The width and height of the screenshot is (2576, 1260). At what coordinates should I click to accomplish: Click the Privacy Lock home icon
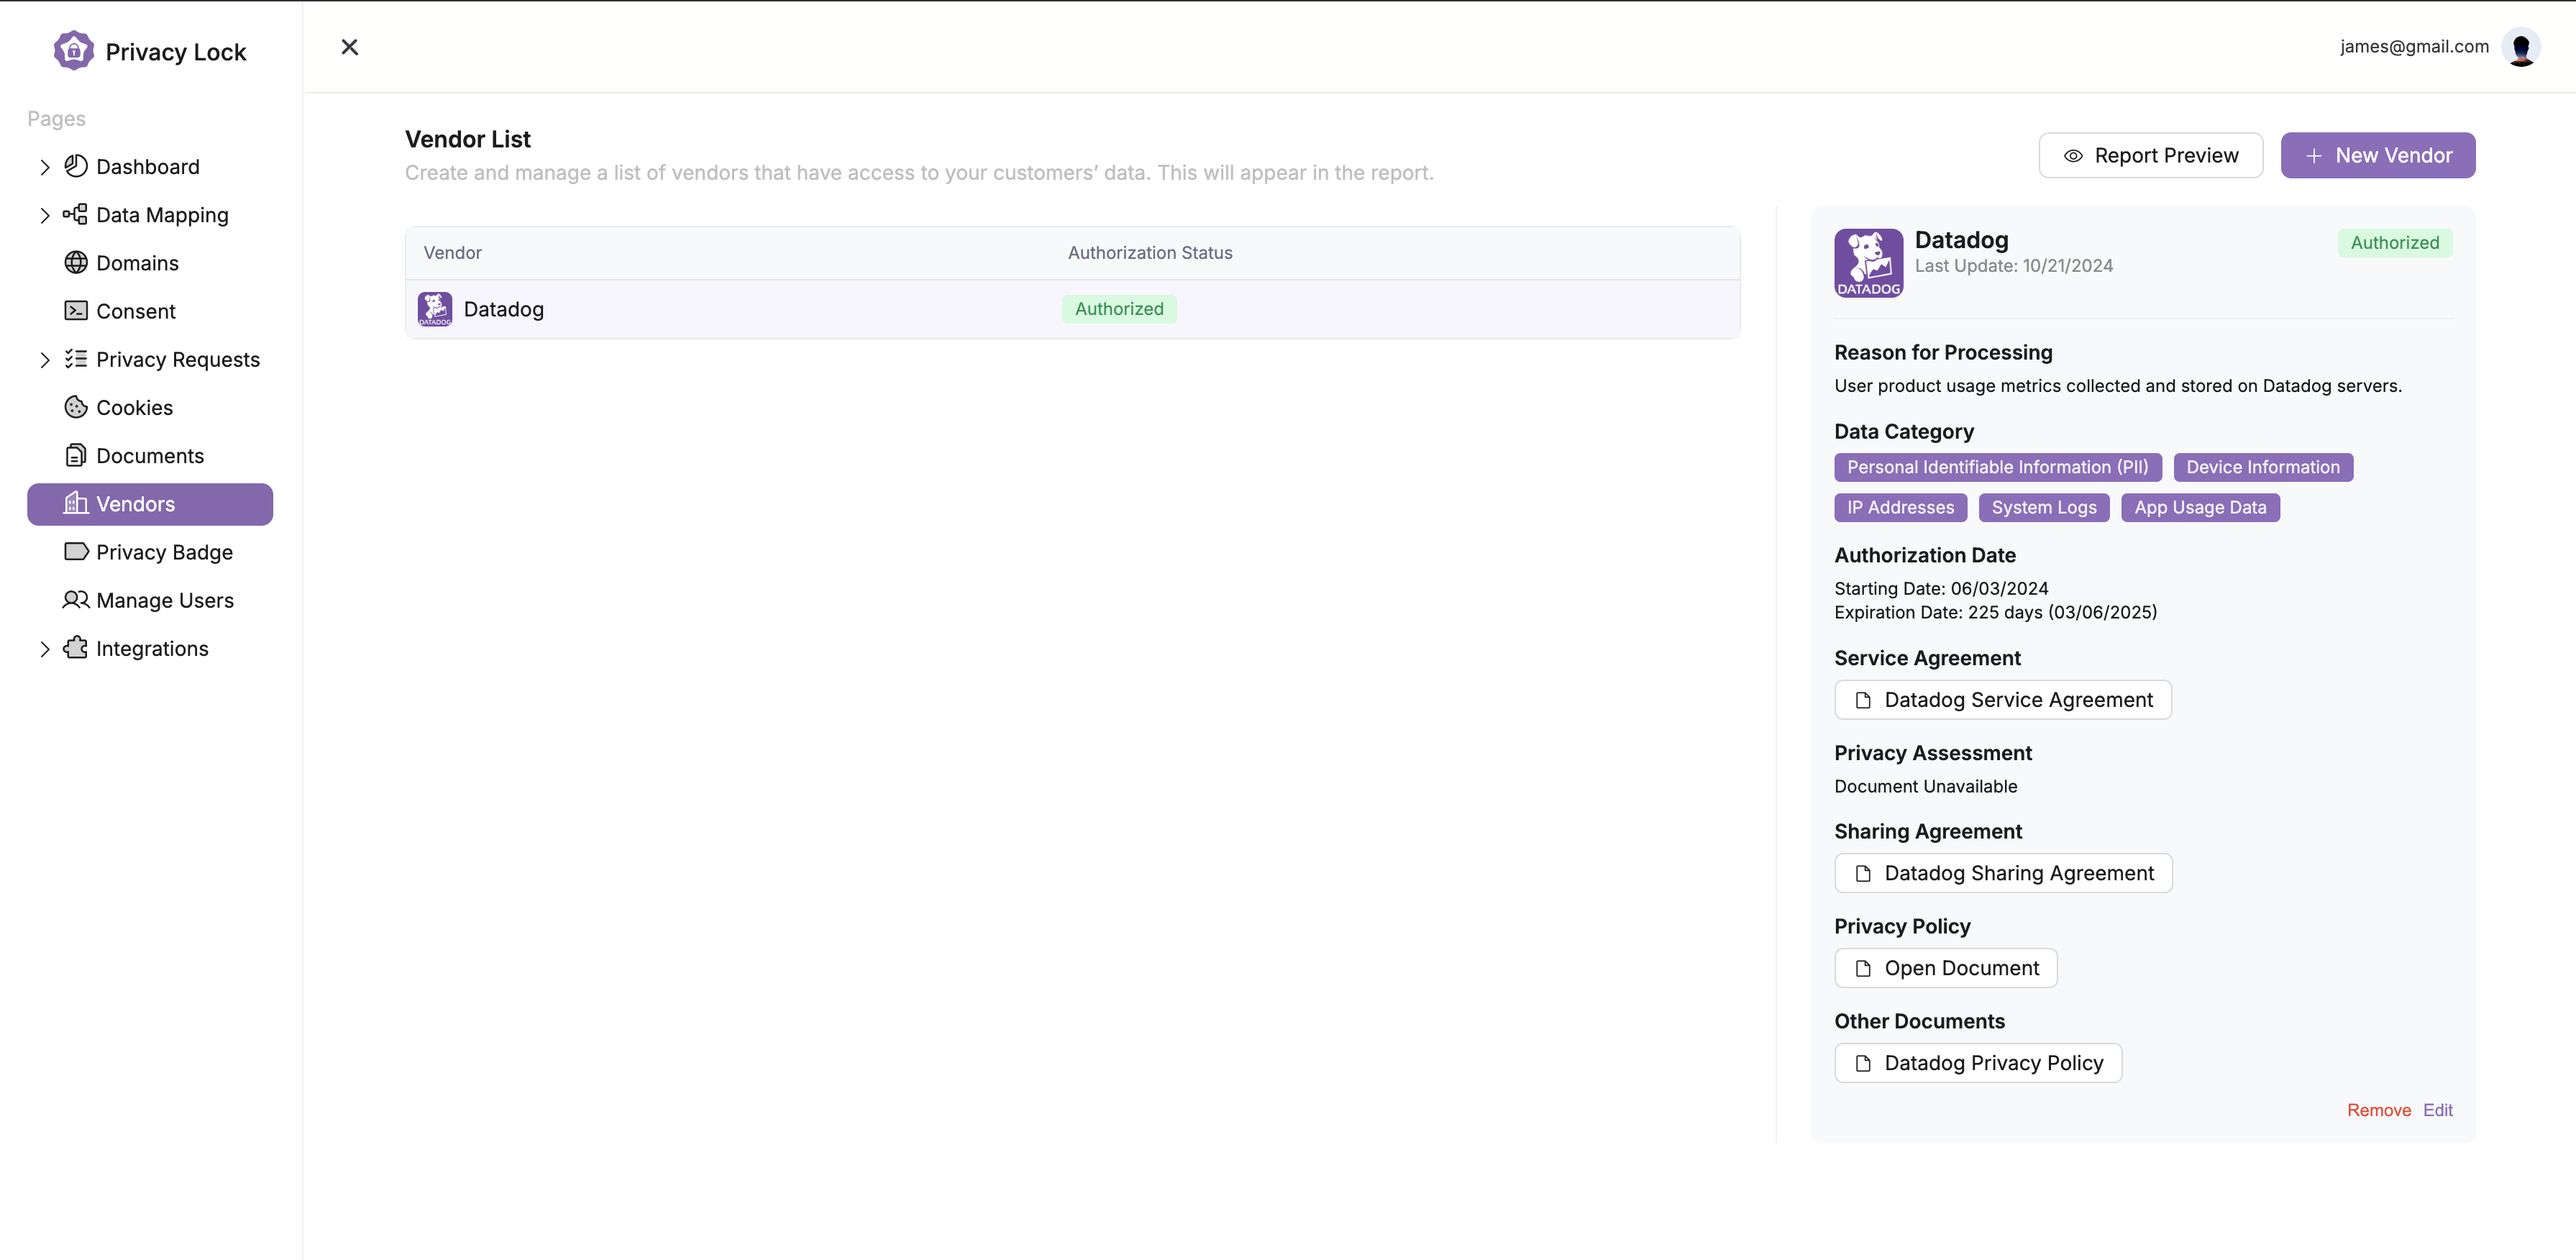click(x=73, y=51)
